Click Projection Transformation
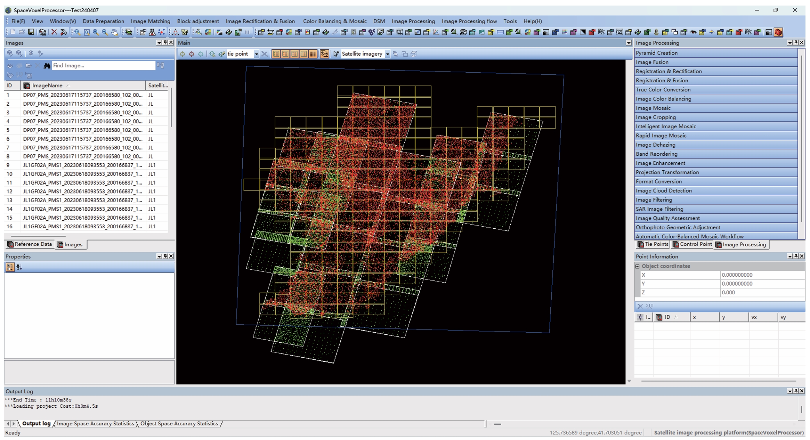 716,172
